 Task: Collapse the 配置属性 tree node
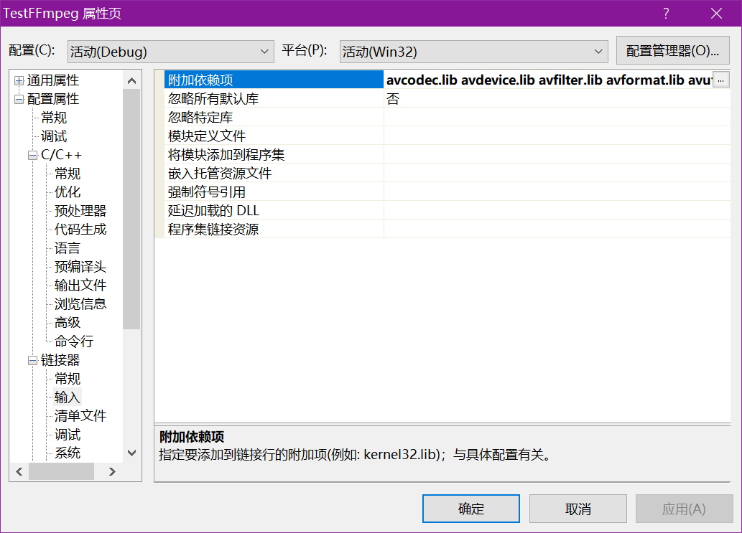pos(19,99)
